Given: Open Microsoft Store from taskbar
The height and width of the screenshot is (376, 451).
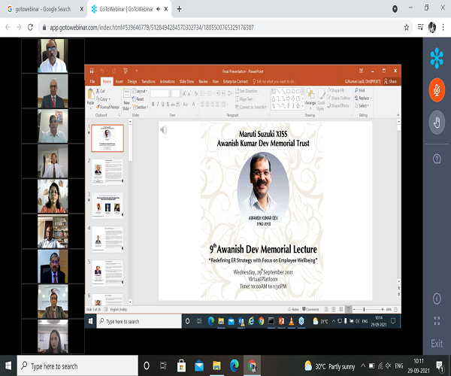Looking at the screenshot, I should coord(181,366).
